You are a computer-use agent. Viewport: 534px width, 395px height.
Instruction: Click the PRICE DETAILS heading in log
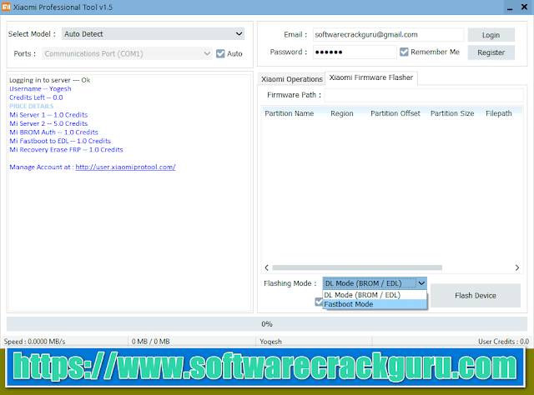pos(32,106)
